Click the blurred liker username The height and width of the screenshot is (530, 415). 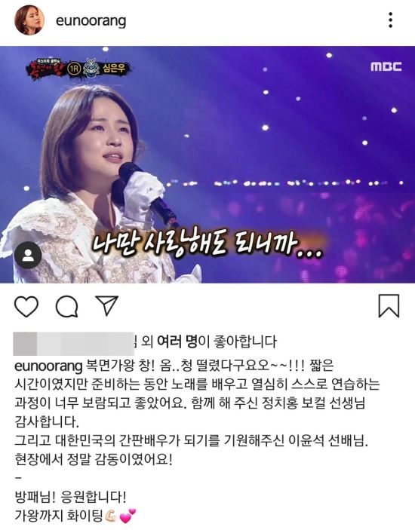[74, 344]
